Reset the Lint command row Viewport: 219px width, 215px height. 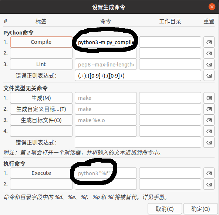(x=209, y=65)
